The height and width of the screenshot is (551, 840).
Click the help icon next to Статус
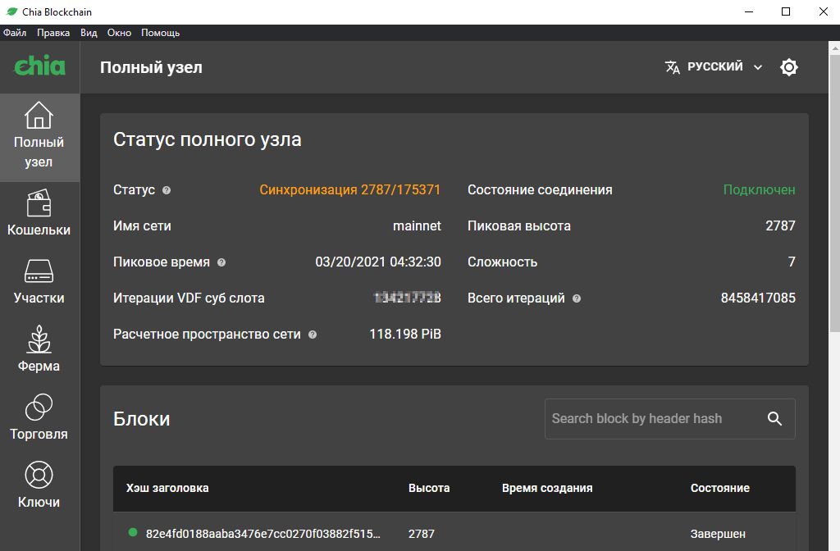[167, 190]
